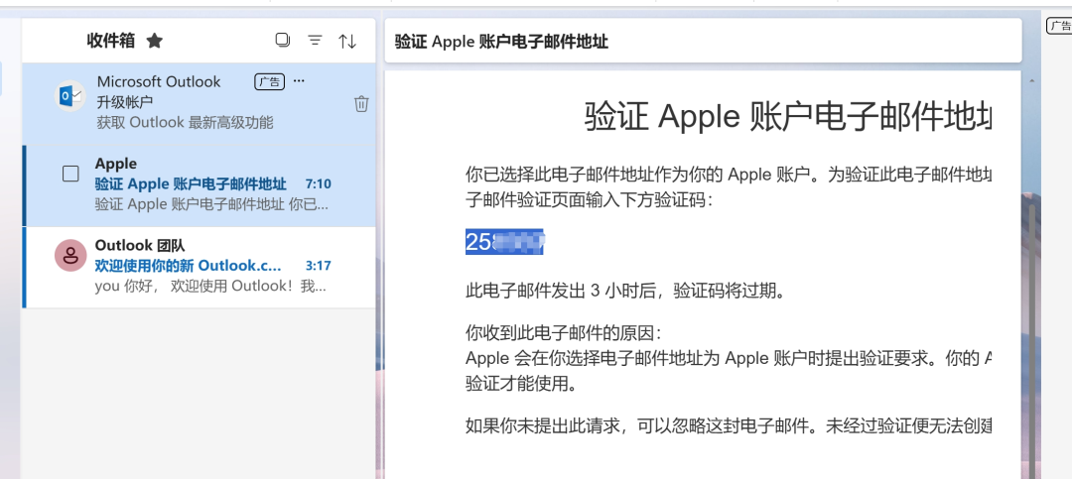This screenshot has height=479, width=1072.
Task: Click the Outlook 团队 sender avatar
Action: (70, 256)
